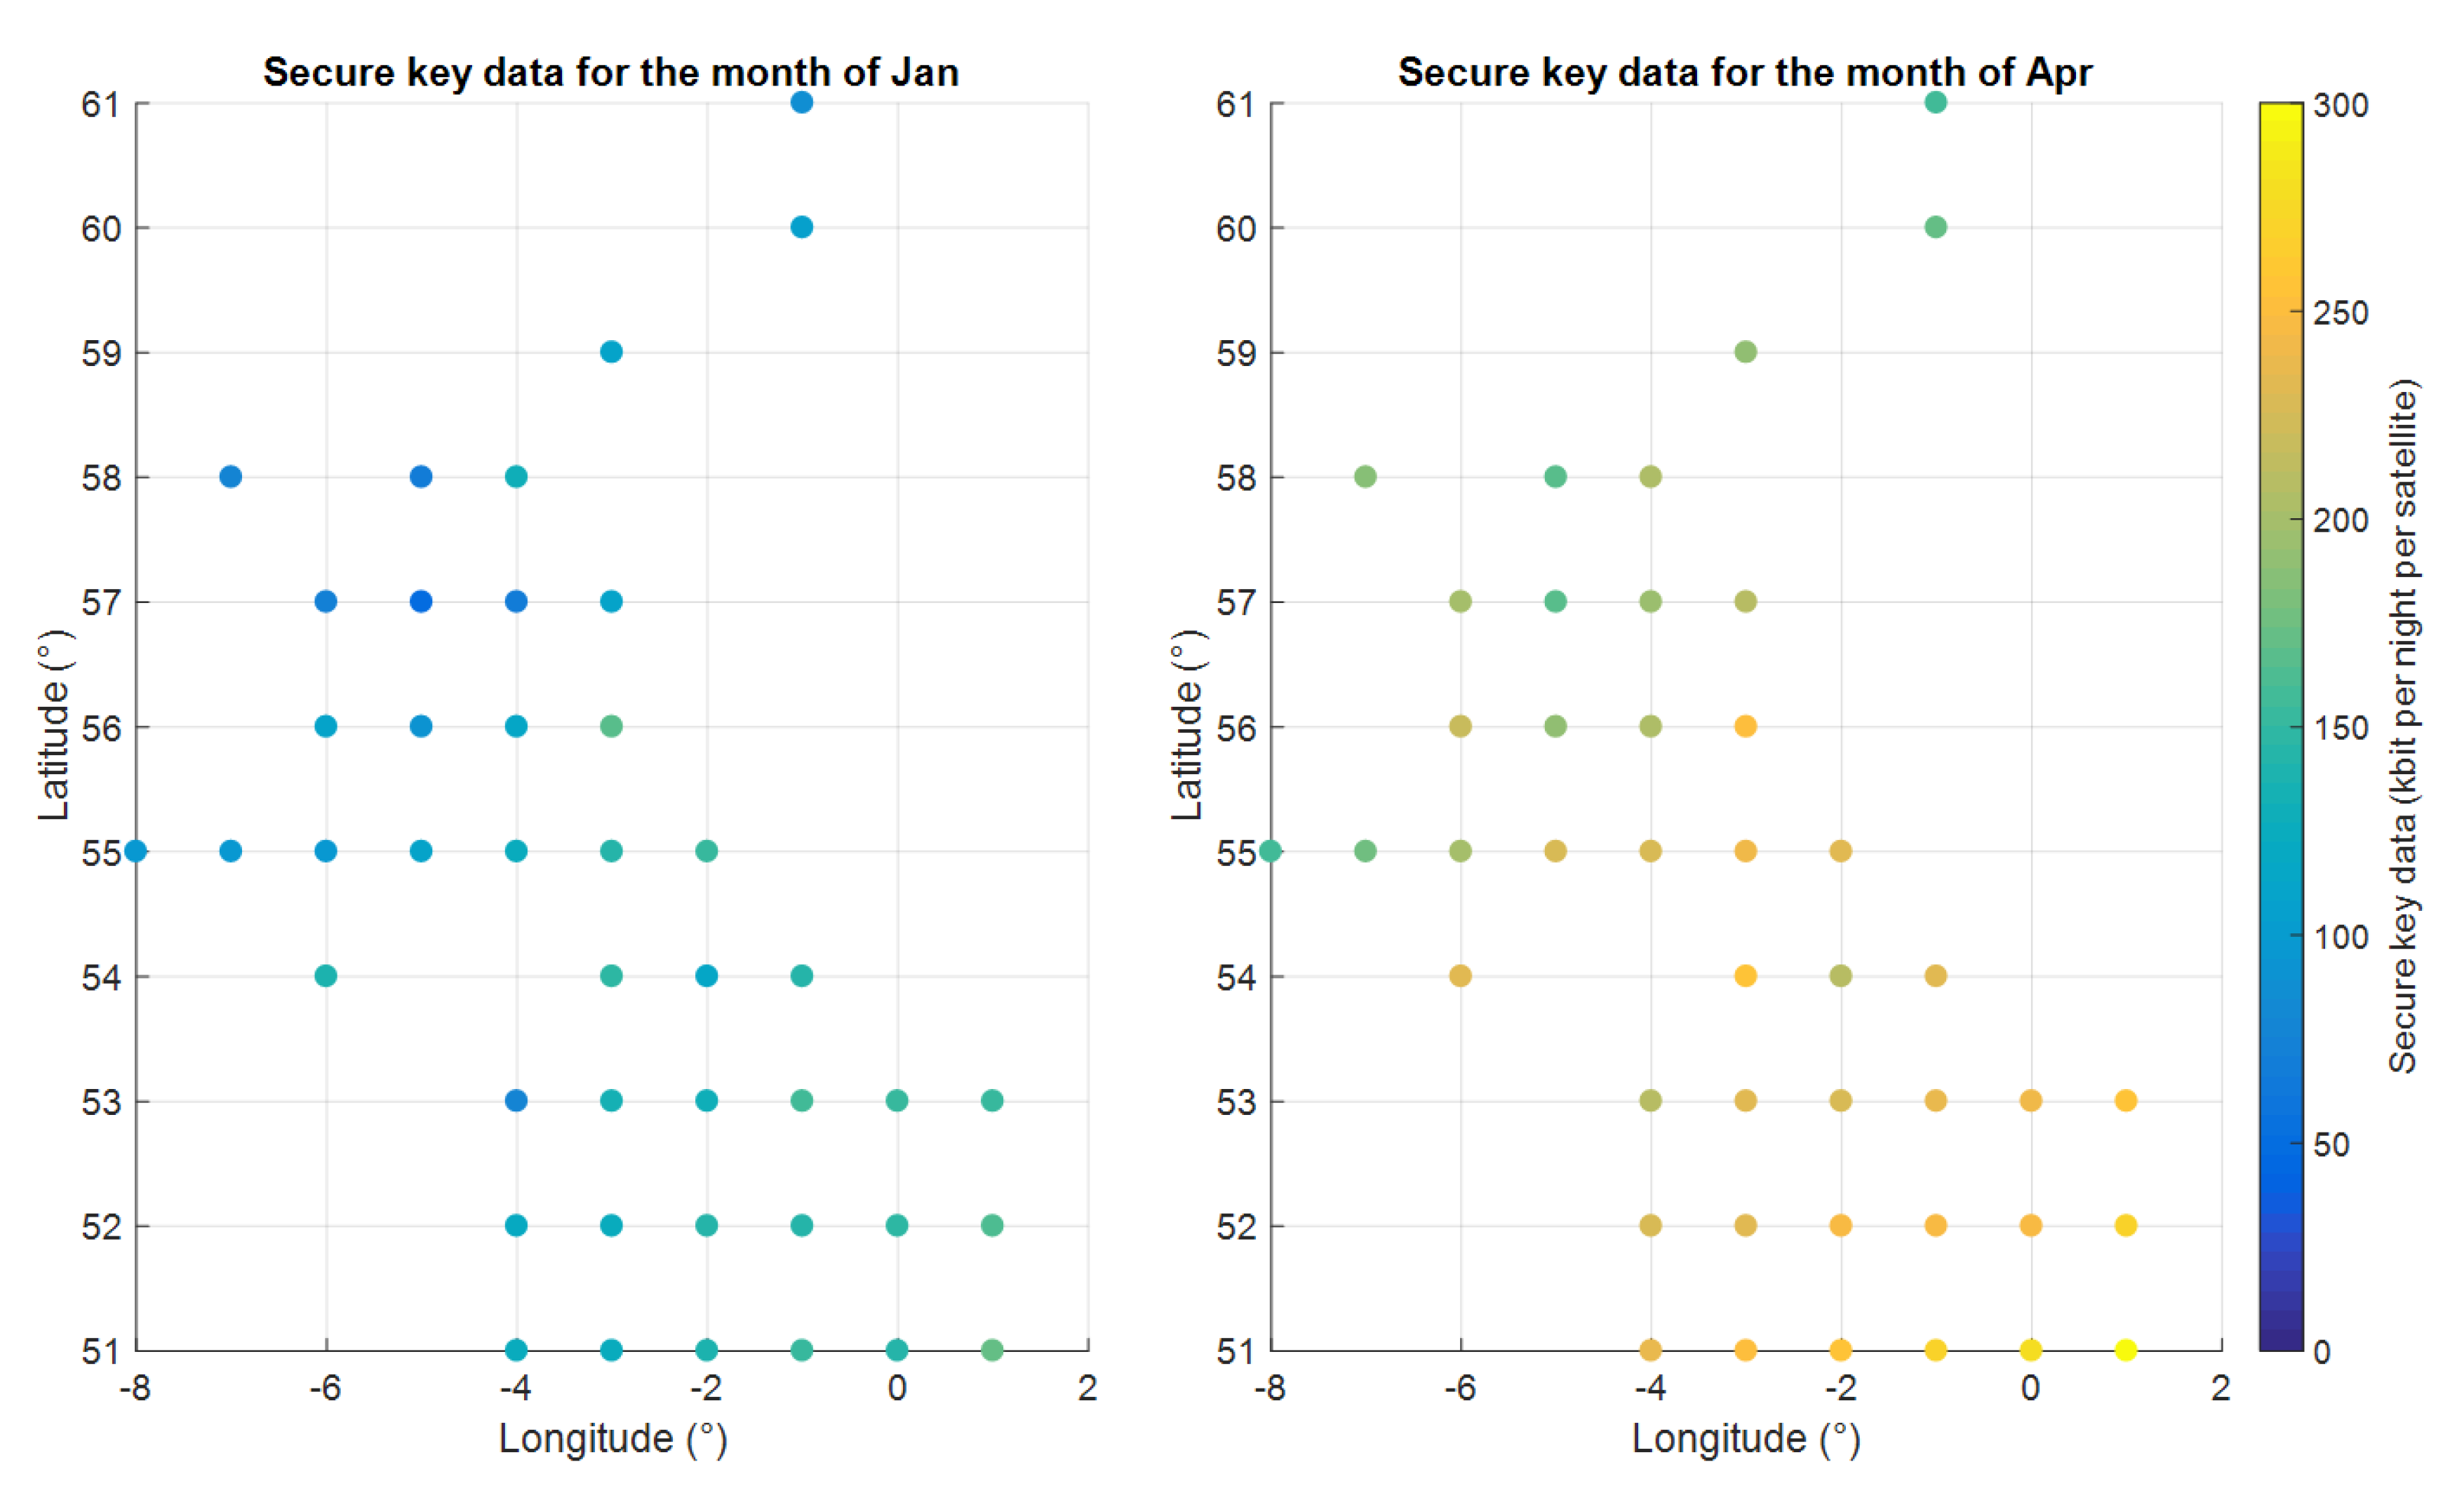Select Jan data point at longitude -3, latitude 59
Screen dimensions: 2464x1488
pyautogui.click(x=611, y=352)
